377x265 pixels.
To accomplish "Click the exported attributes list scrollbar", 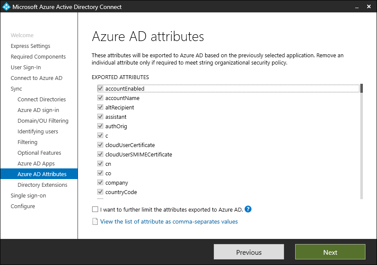I will (362, 141).
